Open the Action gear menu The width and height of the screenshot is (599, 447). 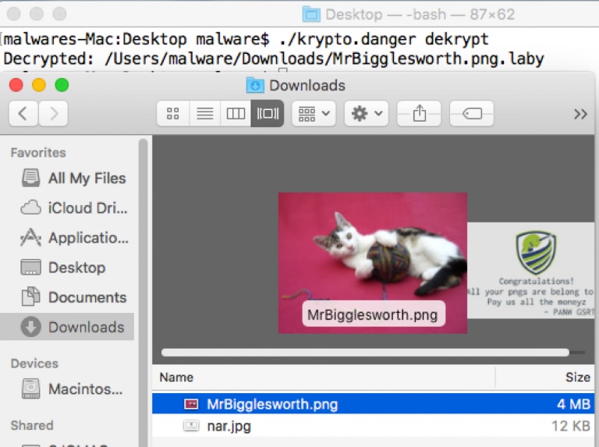pyautogui.click(x=367, y=113)
